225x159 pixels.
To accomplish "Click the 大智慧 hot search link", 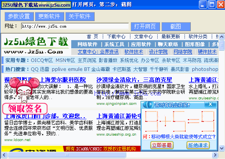I will pos(141,69).
